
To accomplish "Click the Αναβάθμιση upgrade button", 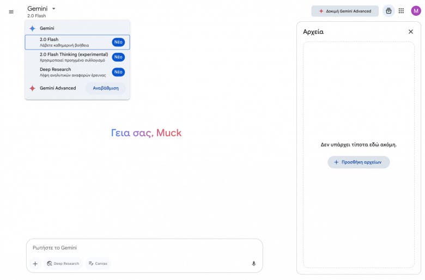I will (106, 88).
